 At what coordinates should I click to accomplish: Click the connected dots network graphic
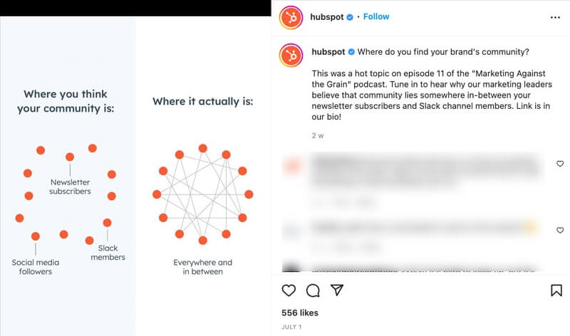(203, 194)
